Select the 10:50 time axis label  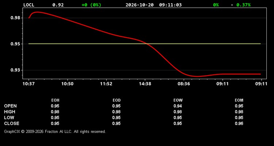(x=68, y=84)
